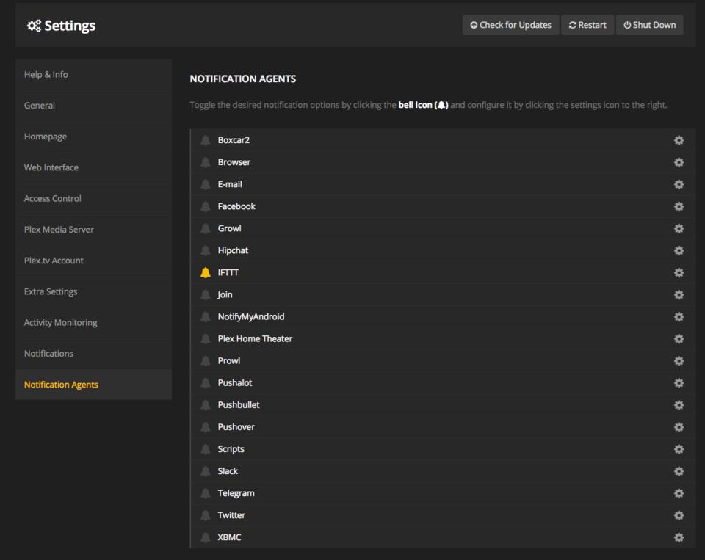The width and height of the screenshot is (705, 560).
Task: Switch to Plex Media Server settings
Action: point(59,230)
